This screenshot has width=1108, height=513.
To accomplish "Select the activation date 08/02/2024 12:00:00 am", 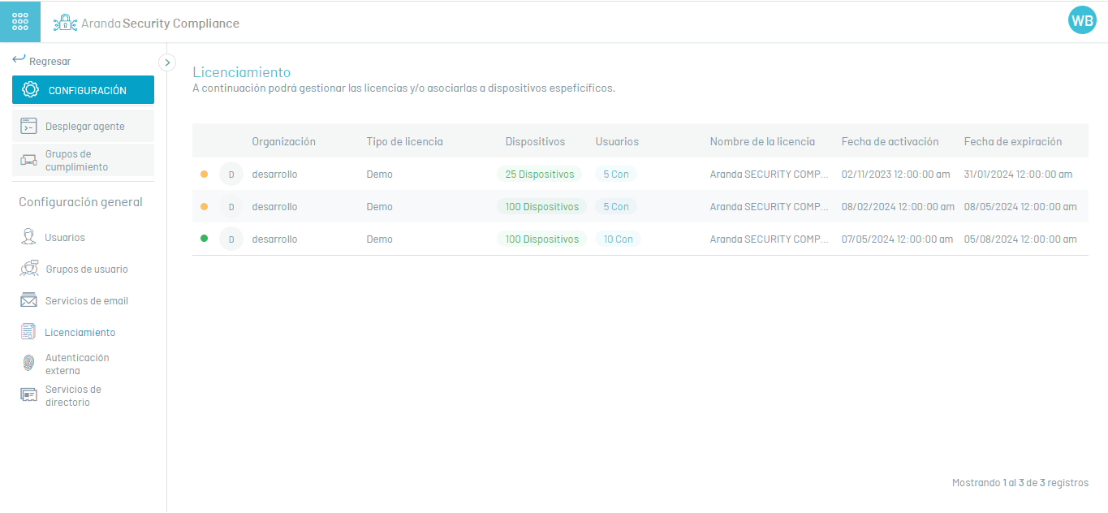I will pyautogui.click(x=898, y=206).
